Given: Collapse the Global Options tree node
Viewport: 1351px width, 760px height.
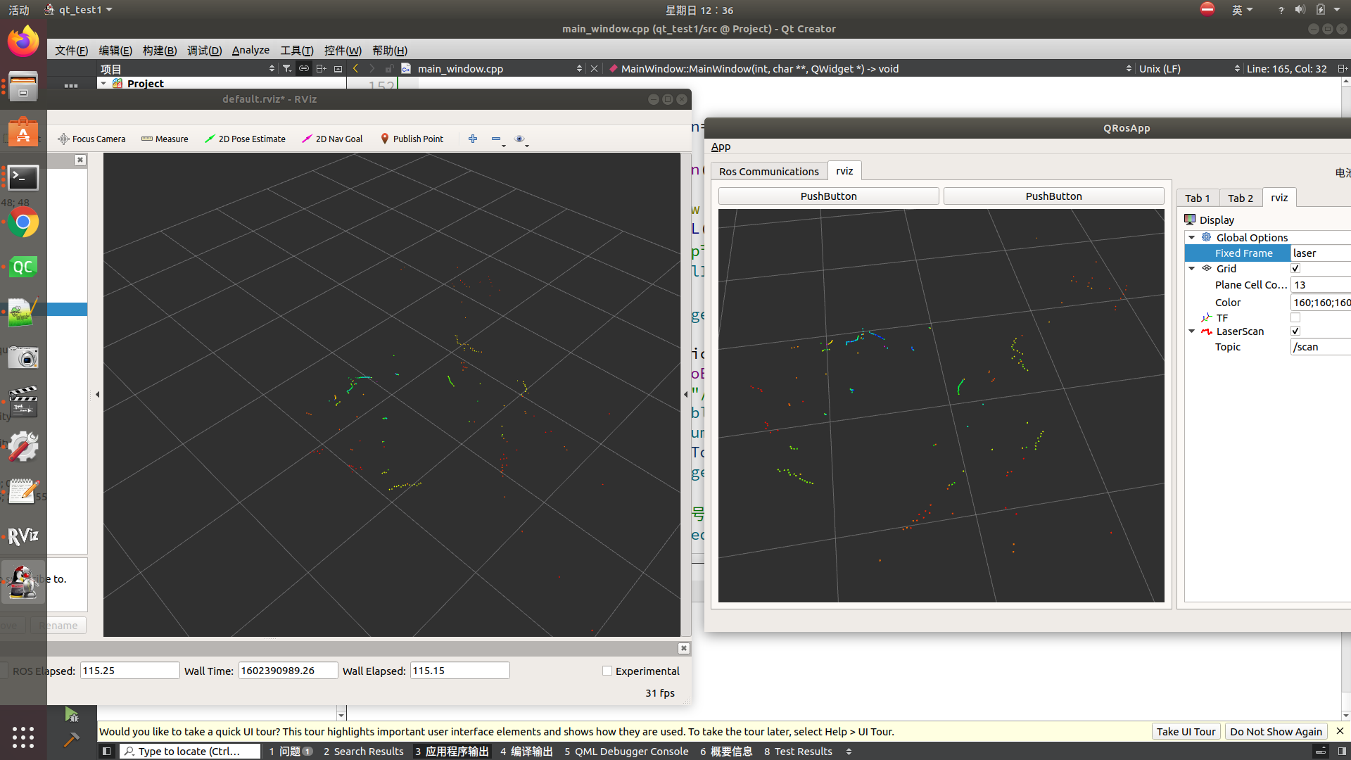Looking at the screenshot, I should point(1192,238).
